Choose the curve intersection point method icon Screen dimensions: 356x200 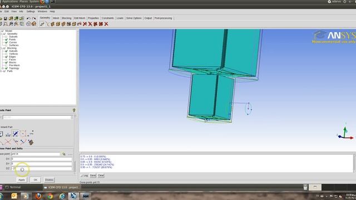pos(8,142)
